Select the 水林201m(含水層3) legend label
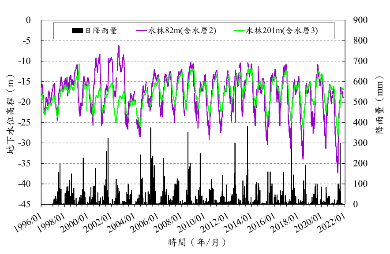This screenshot has height=254, width=390. [x=281, y=31]
